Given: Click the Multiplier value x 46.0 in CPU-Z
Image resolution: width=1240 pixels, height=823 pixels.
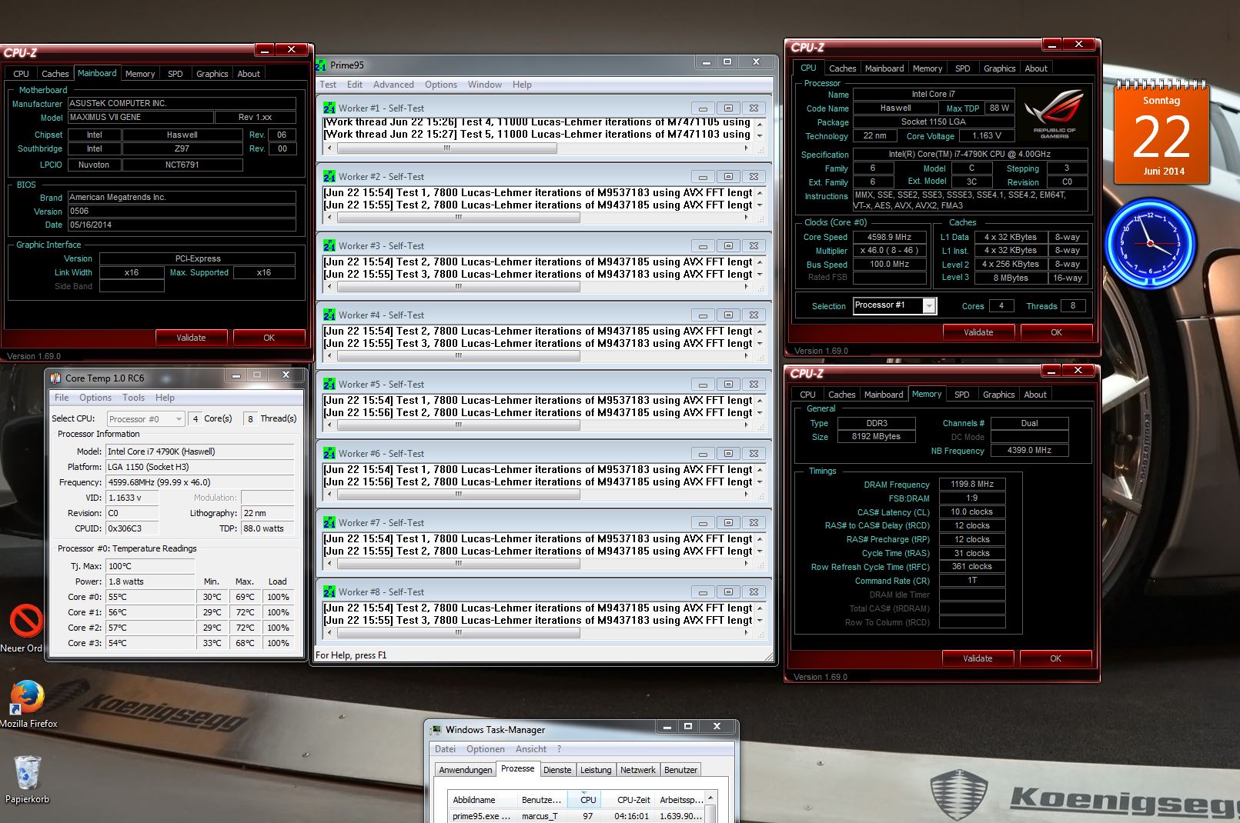Looking at the screenshot, I should [x=889, y=251].
